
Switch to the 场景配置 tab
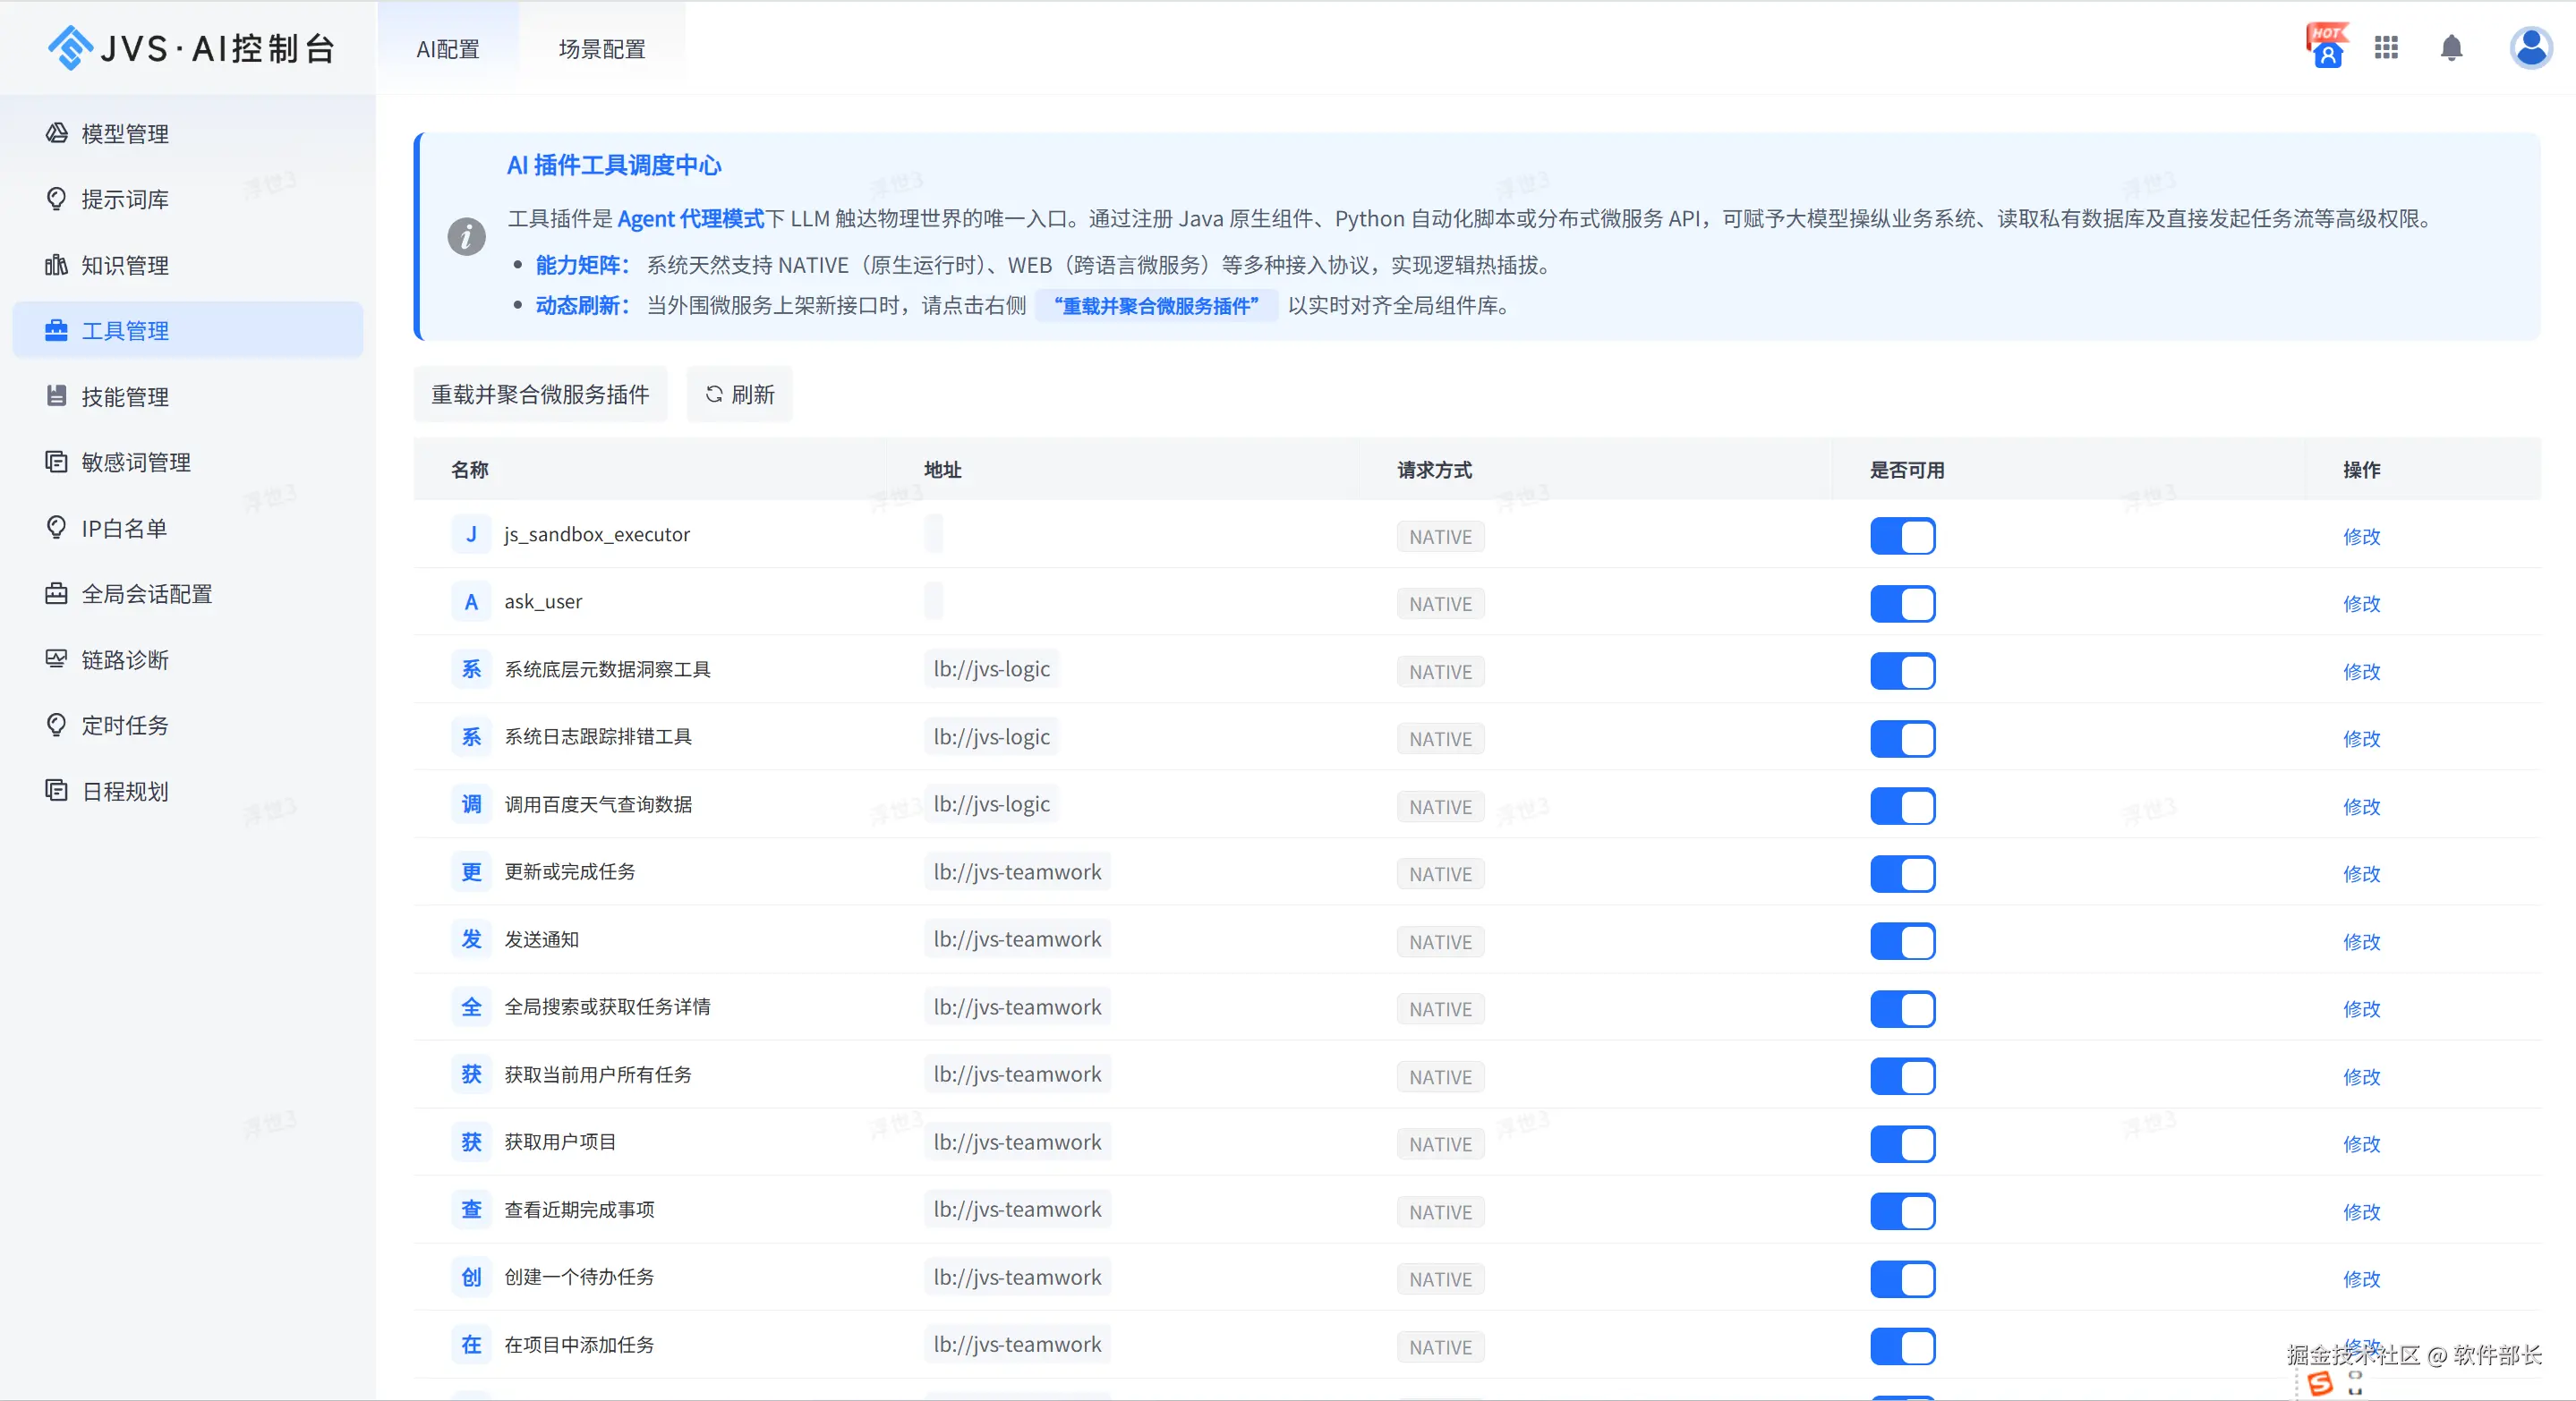click(601, 49)
